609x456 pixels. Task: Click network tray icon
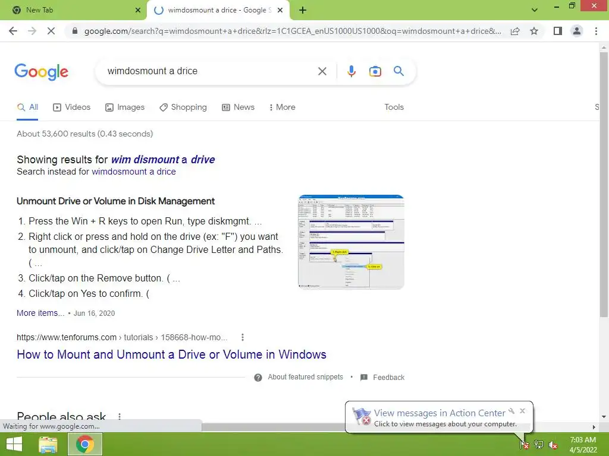click(x=539, y=444)
